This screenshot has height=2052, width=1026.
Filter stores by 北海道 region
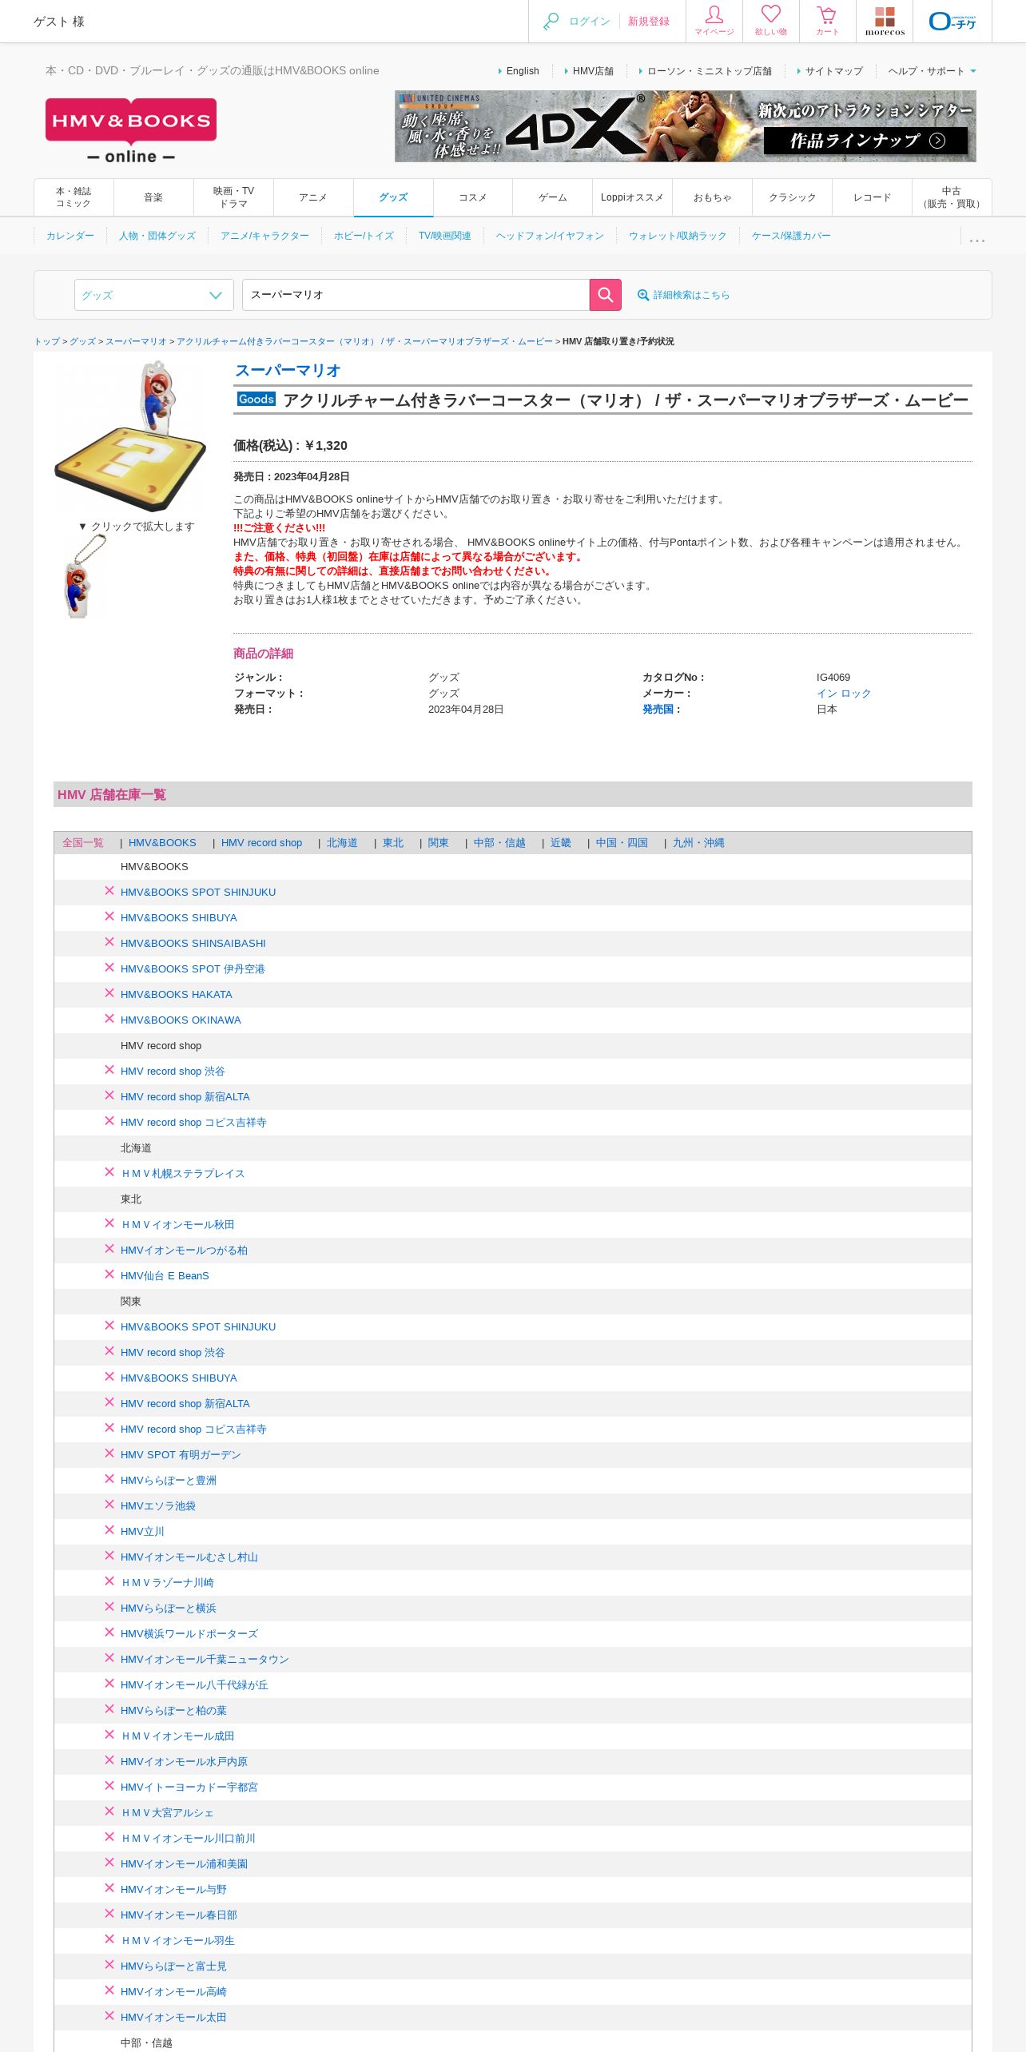click(342, 843)
